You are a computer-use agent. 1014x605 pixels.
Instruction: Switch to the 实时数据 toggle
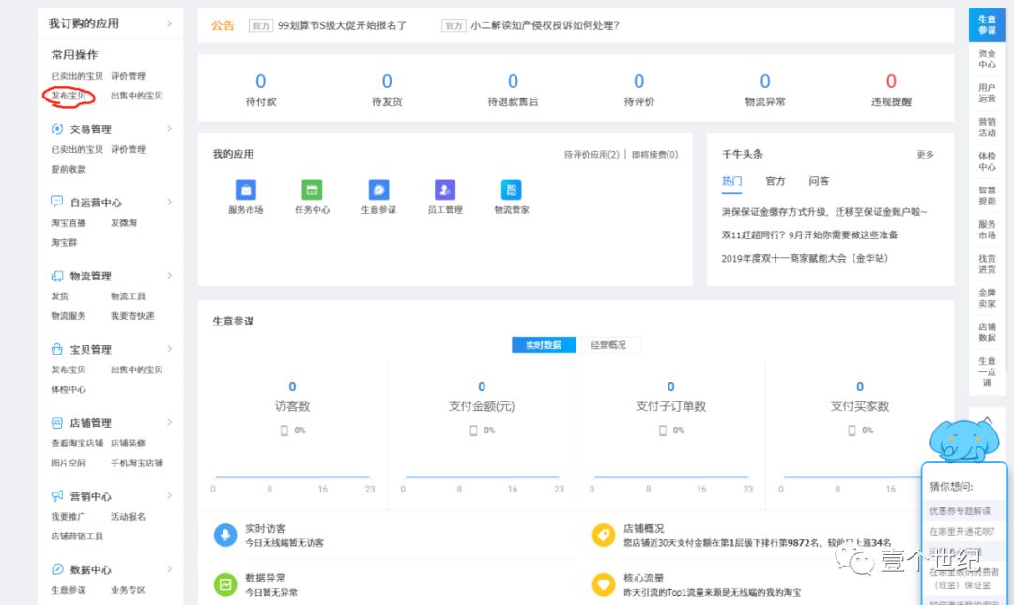pyautogui.click(x=544, y=345)
